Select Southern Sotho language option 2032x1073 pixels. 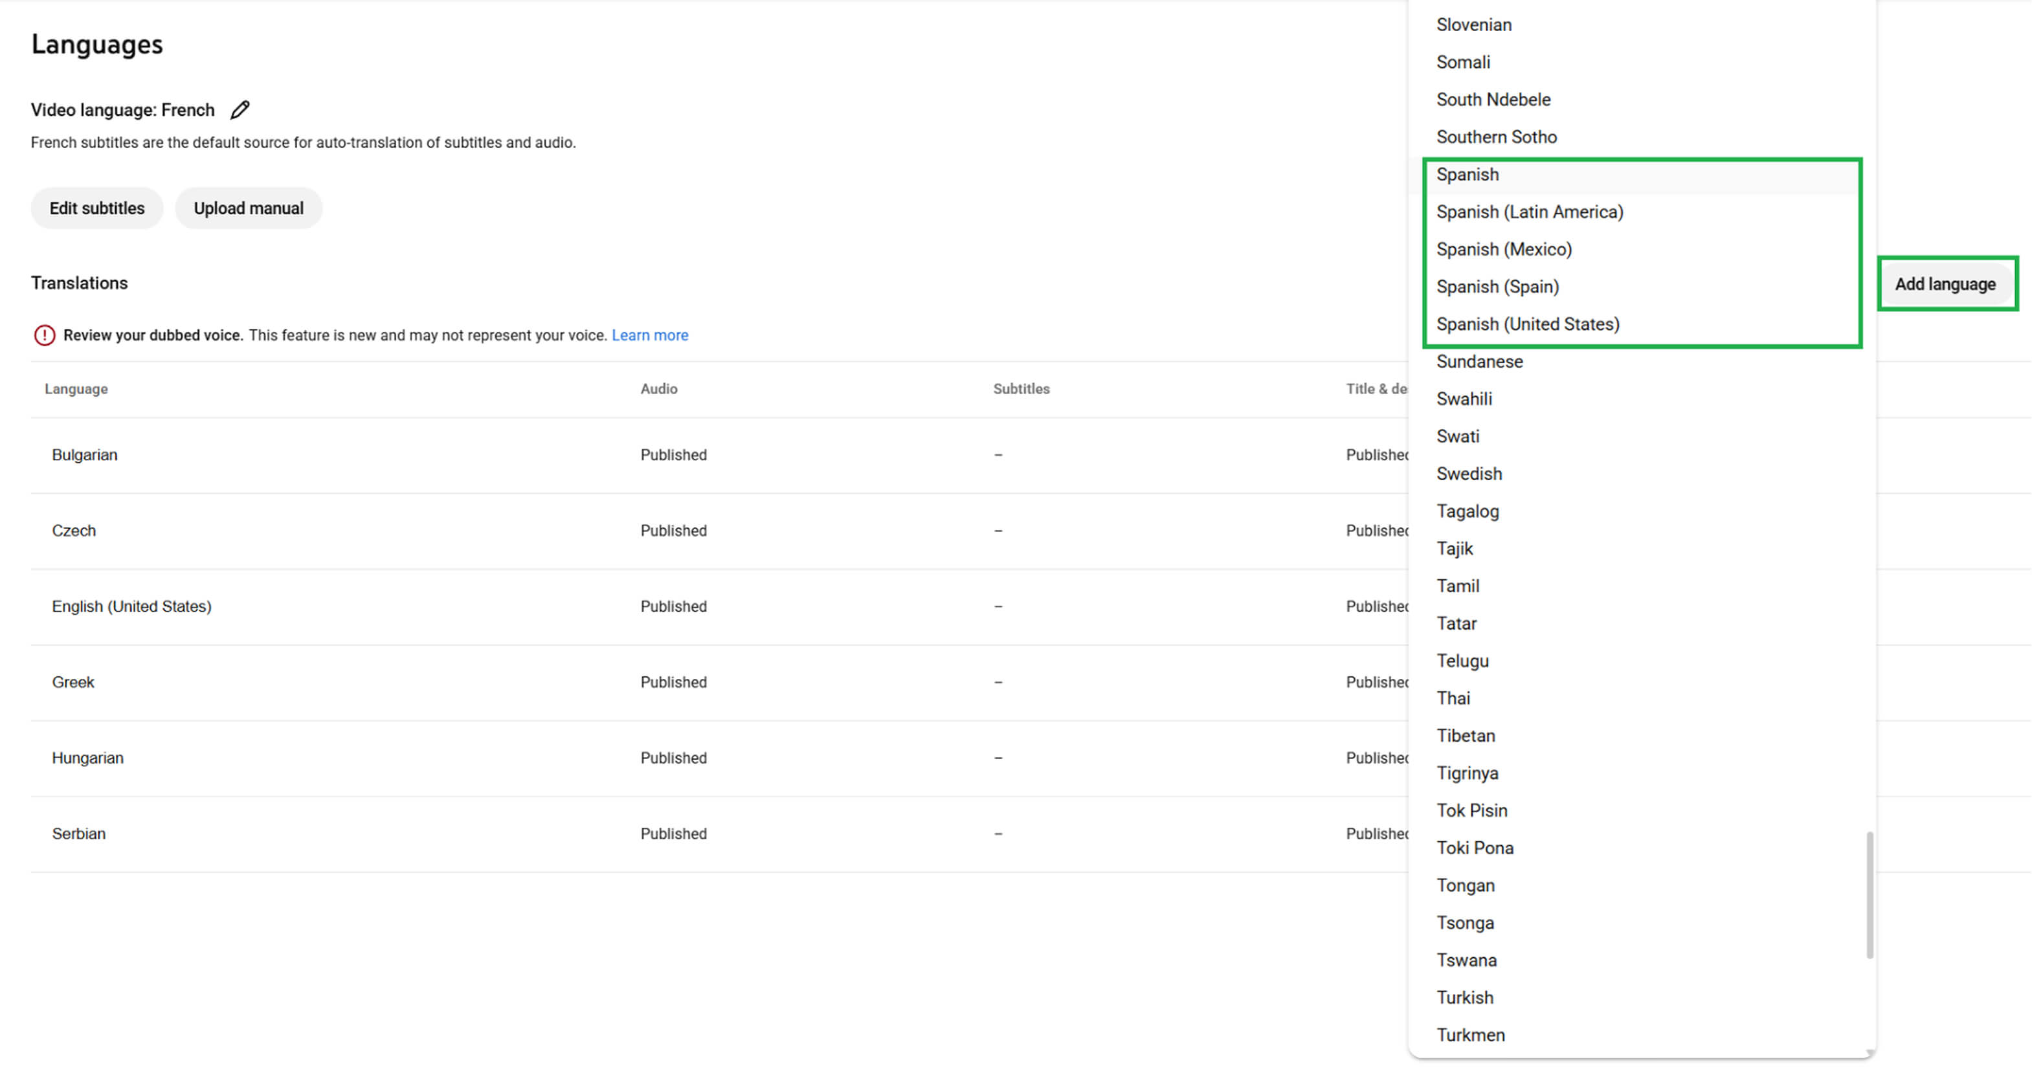[1642, 137]
